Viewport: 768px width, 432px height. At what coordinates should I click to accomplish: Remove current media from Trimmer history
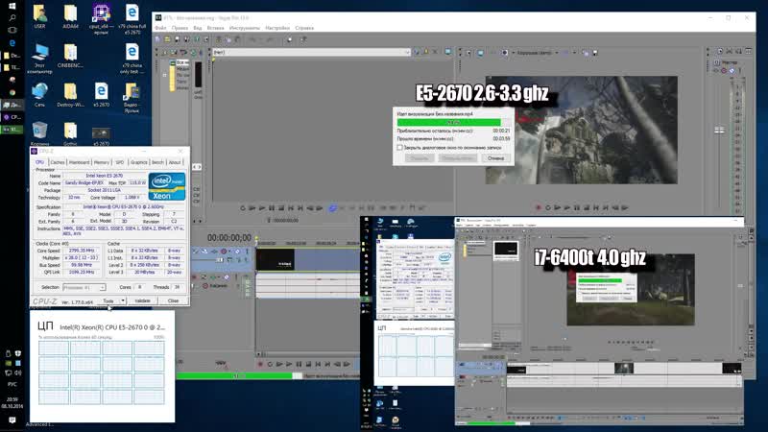[x=435, y=52]
